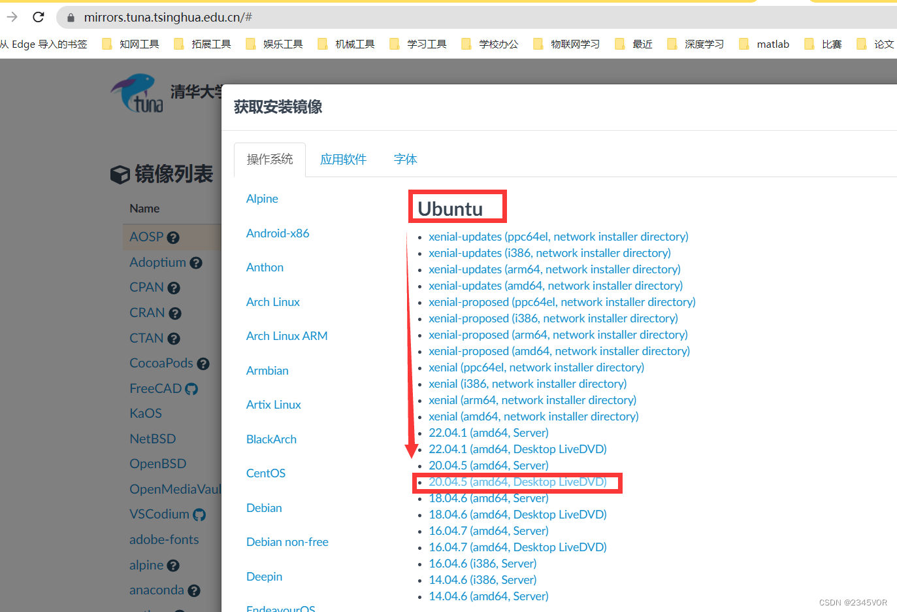
Task: Open xenial-updates ppc64el network installer
Action: [x=559, y=237]
